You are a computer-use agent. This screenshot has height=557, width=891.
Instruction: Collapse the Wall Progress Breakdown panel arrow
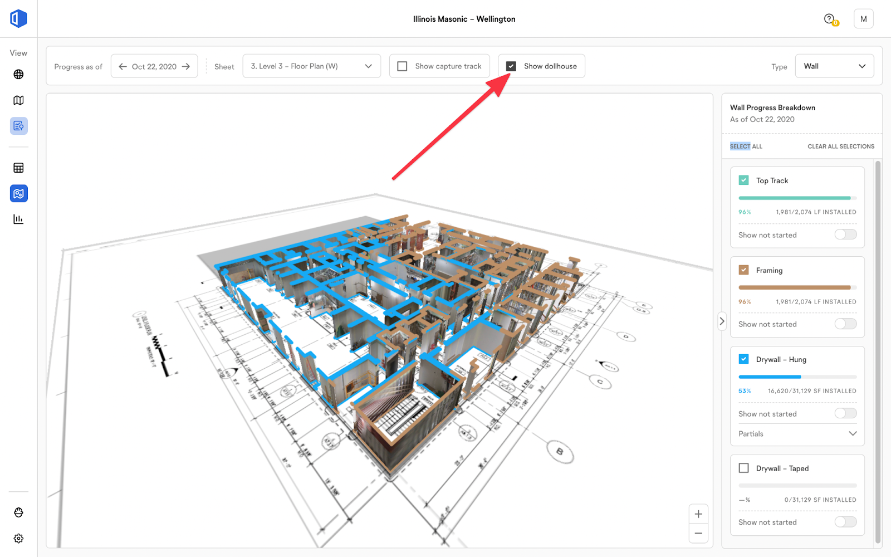point(722,321)
